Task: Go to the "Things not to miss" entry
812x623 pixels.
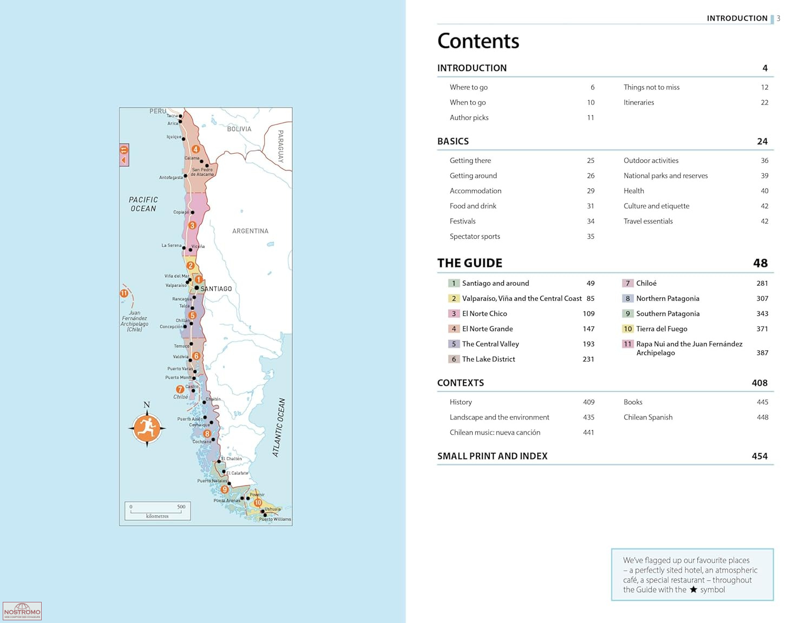Action: click(x=651, y=87)
